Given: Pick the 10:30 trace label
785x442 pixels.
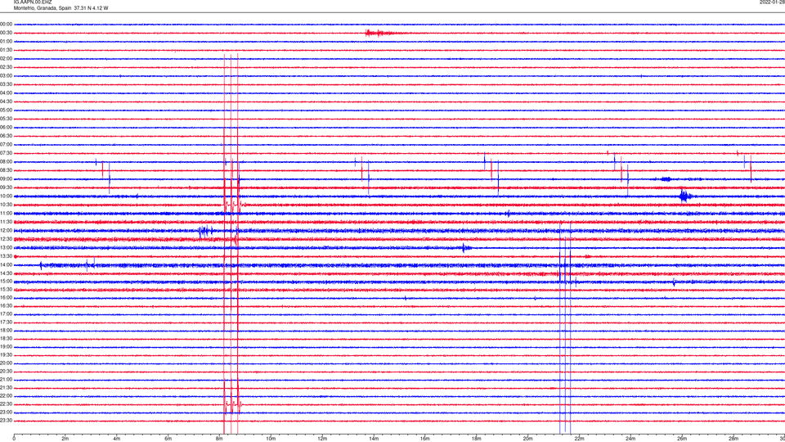Looking at the screenshot, I should click(x=6, y=205).
